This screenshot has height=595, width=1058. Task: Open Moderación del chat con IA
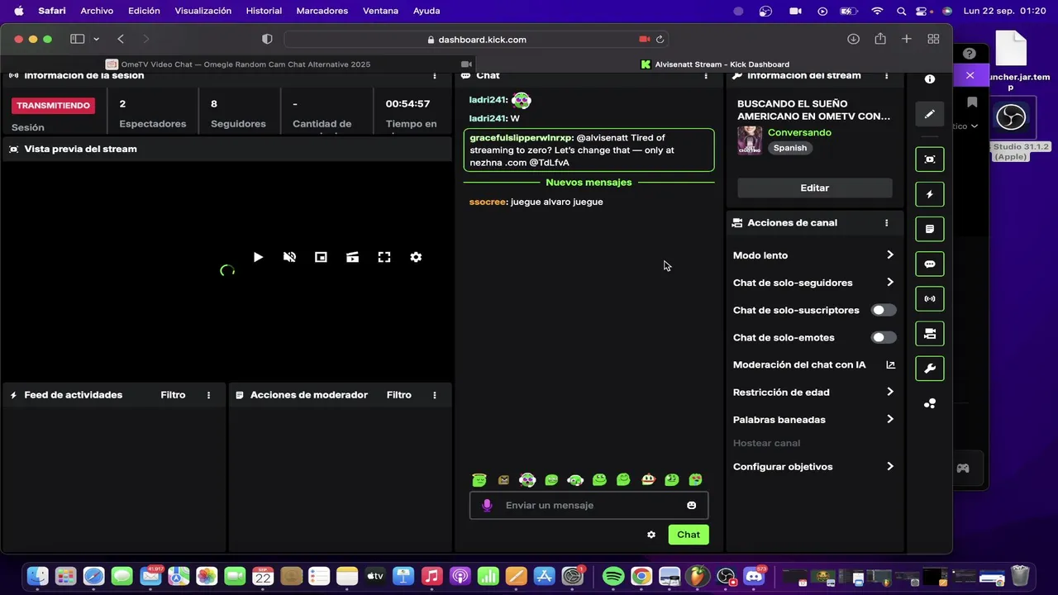pos(814,364)
